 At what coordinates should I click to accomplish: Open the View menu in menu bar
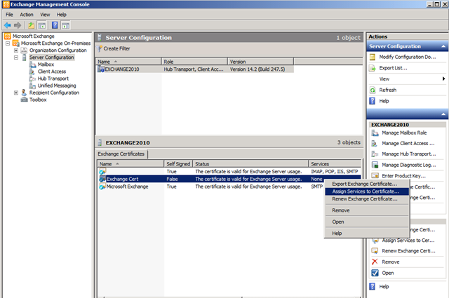click(45, 15)
